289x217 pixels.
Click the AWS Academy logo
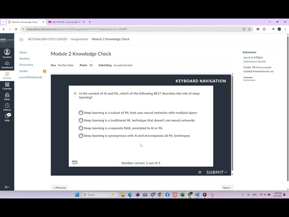pos(7,40)
